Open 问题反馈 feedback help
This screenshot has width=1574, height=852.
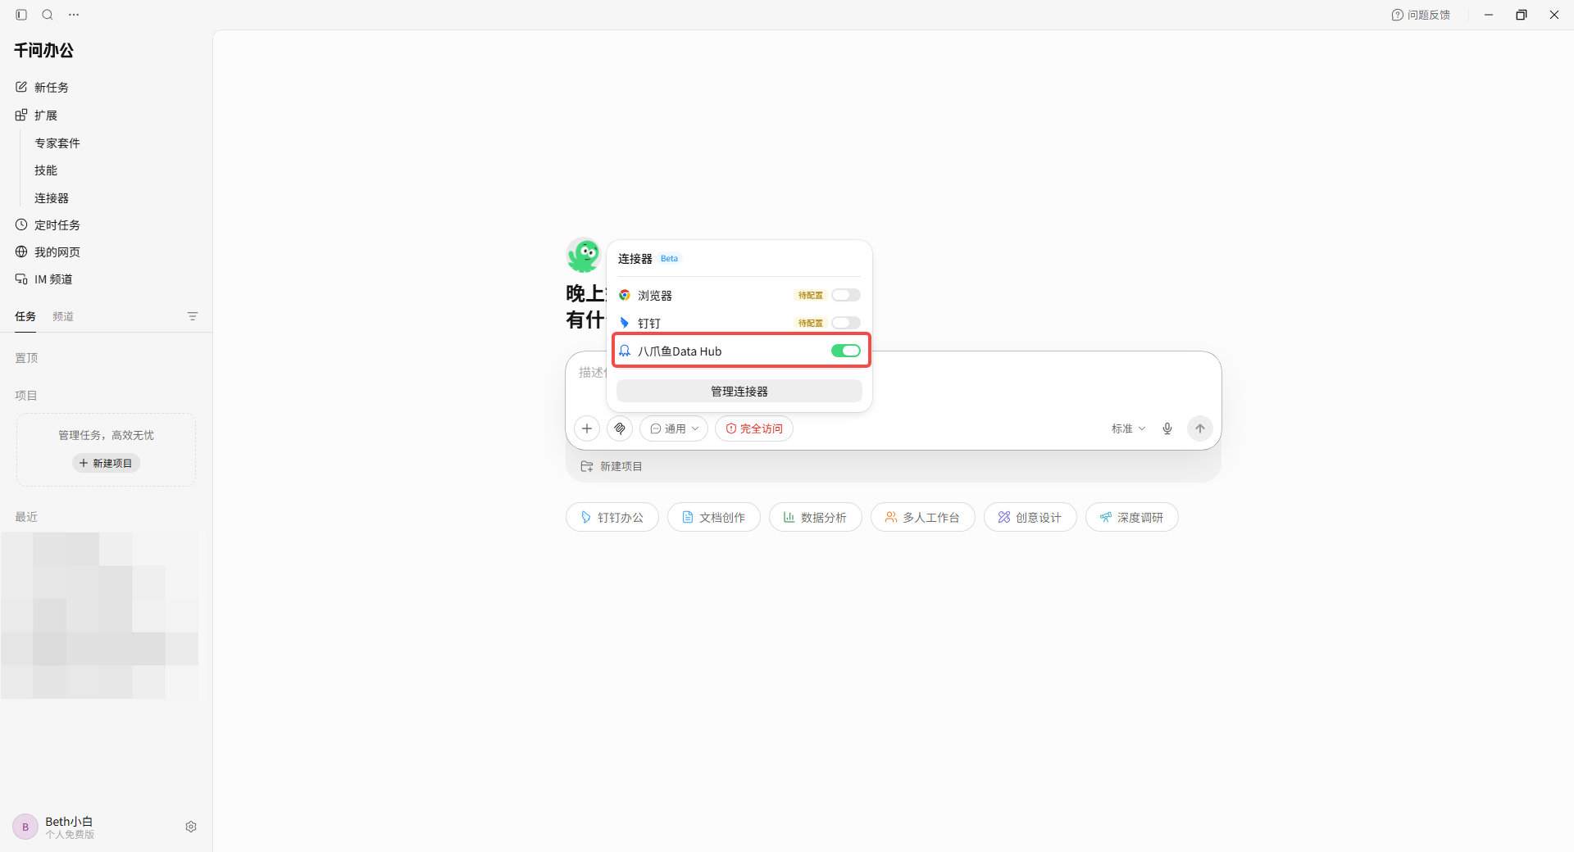1421,15
